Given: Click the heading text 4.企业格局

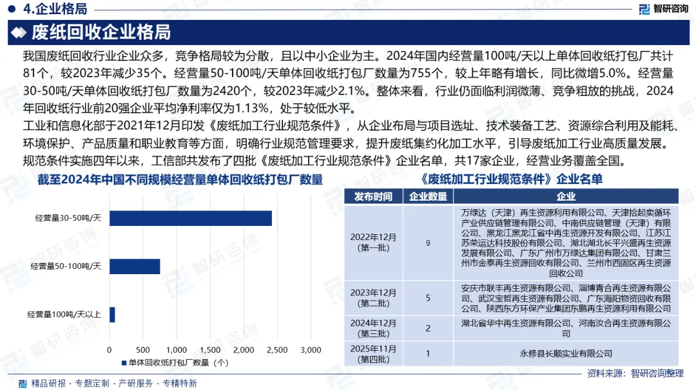Looking at the screenshot, I should click(x=55, y=8).
